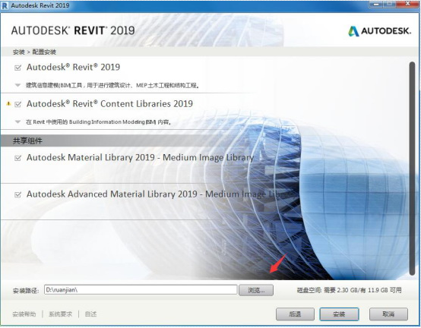Click the 后退 back button
Viewport: 421px width, 328px height.
(295, 314)
